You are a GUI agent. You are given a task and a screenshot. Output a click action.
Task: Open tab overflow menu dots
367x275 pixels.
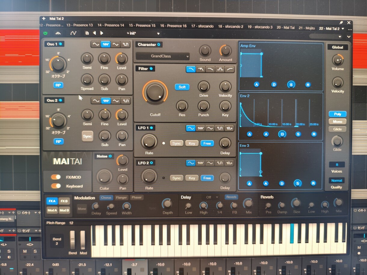click(x=350, y=29)
